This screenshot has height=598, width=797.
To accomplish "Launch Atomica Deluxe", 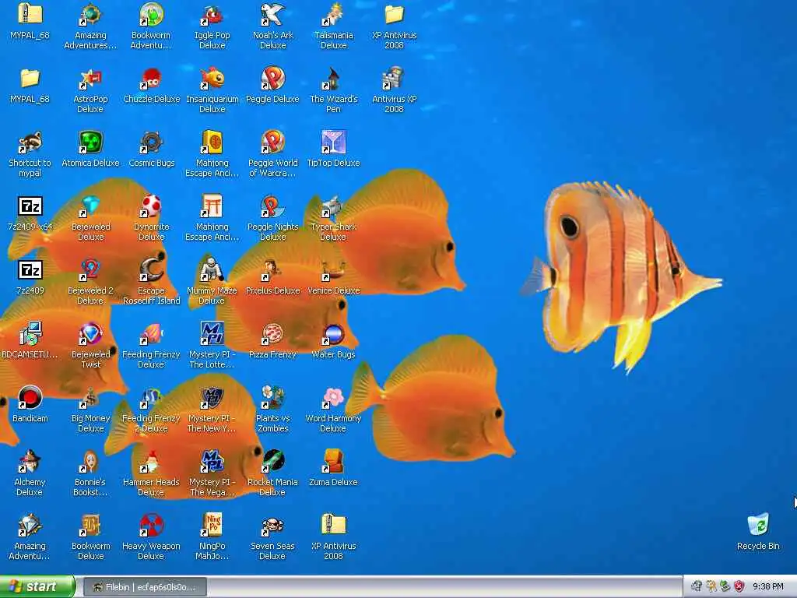I will (90, 149).
